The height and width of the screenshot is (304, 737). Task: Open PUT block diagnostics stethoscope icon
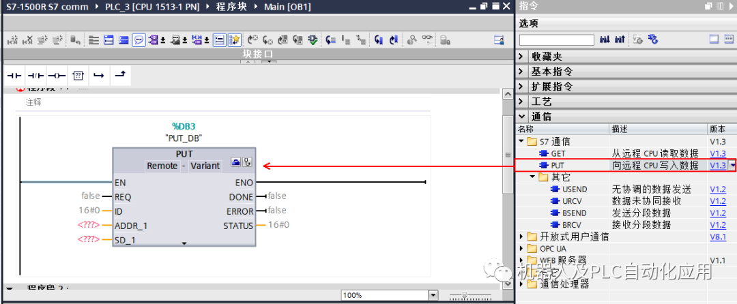tap(247, 162)
